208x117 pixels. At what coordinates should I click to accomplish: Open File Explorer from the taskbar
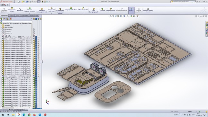(x=13, y=115)
